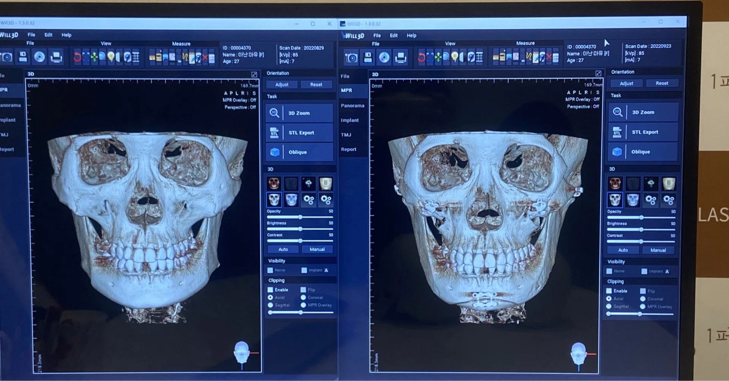Click the second gear preset icon in right window

(x=669, y=200)
